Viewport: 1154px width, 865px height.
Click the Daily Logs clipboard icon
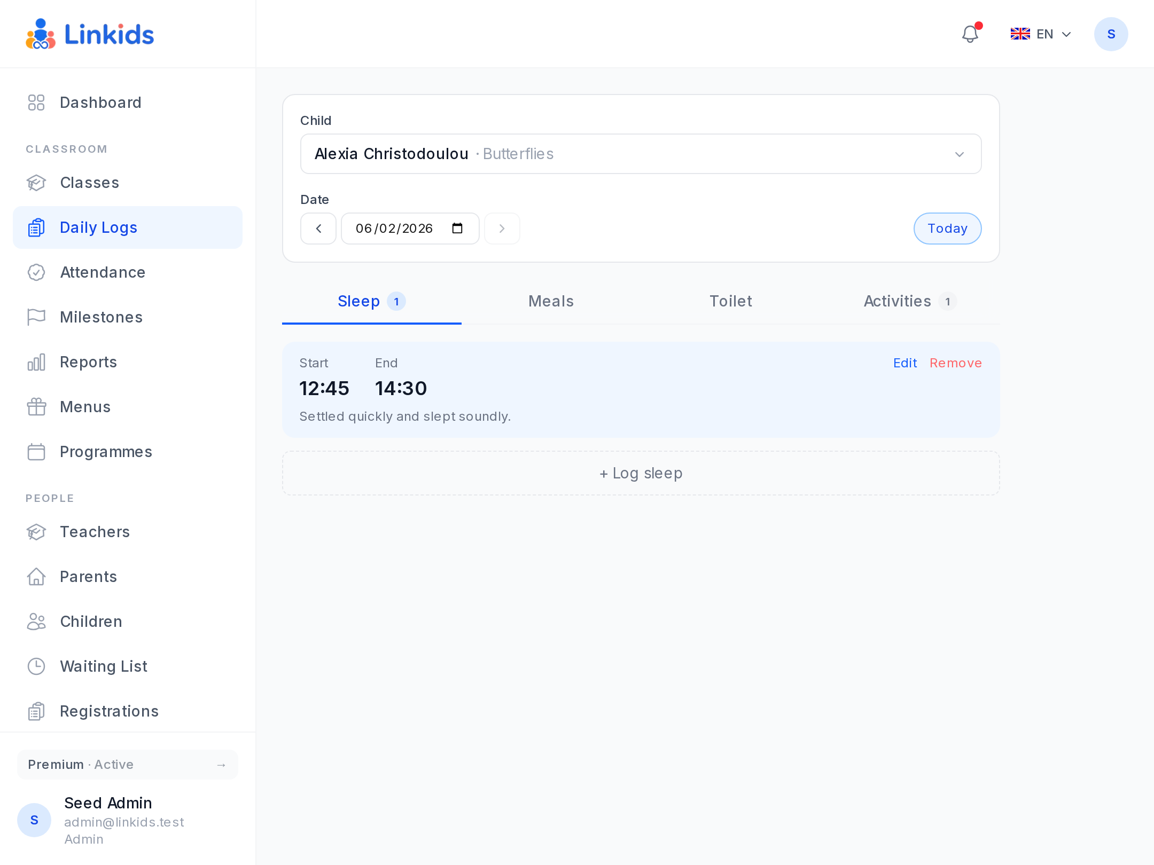36,227
